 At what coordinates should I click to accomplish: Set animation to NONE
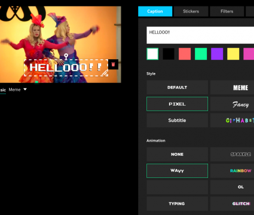177,154
